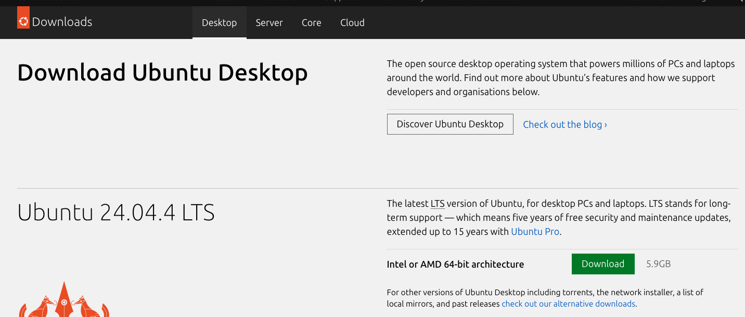
Task: Click the orange Ubuntu logo icon
Action: click(23, 20)
